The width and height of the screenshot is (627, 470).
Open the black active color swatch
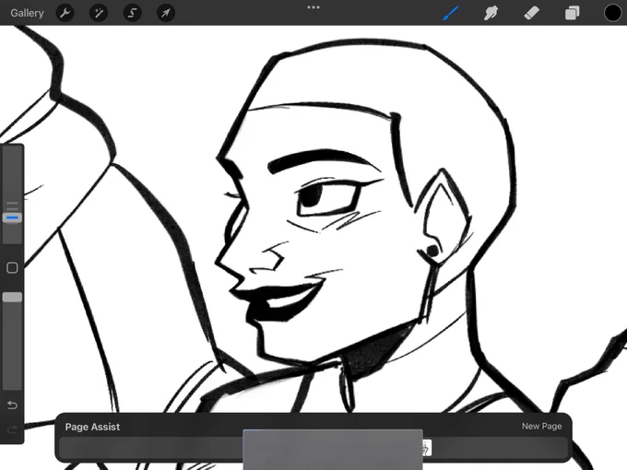click(612, 13)
